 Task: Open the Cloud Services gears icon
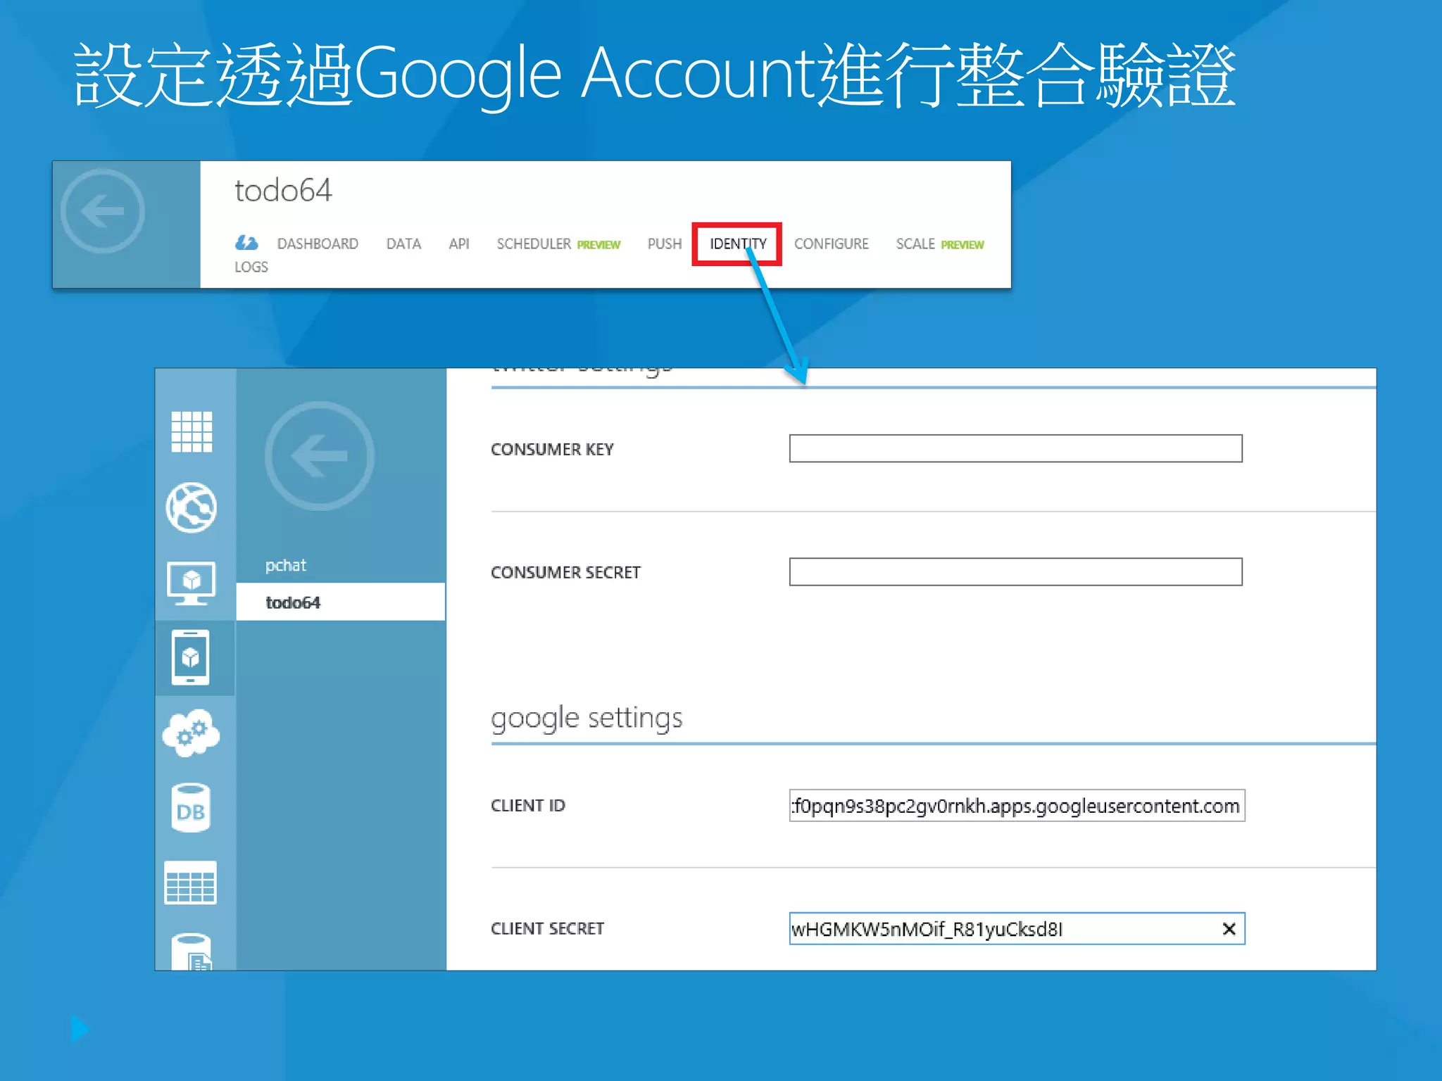coord(191,733)
